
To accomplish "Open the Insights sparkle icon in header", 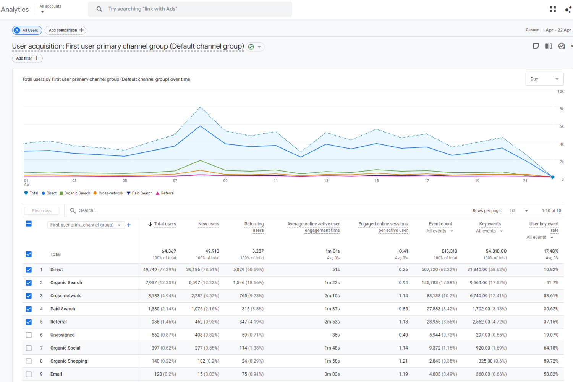I will (568, 9).
